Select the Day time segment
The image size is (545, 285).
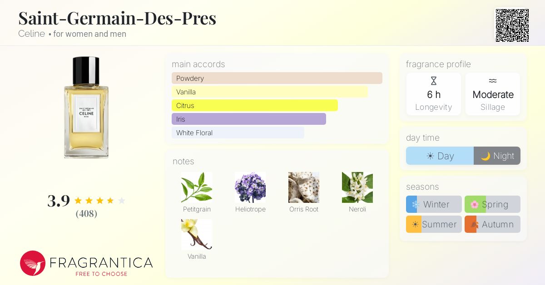[440, 156]
